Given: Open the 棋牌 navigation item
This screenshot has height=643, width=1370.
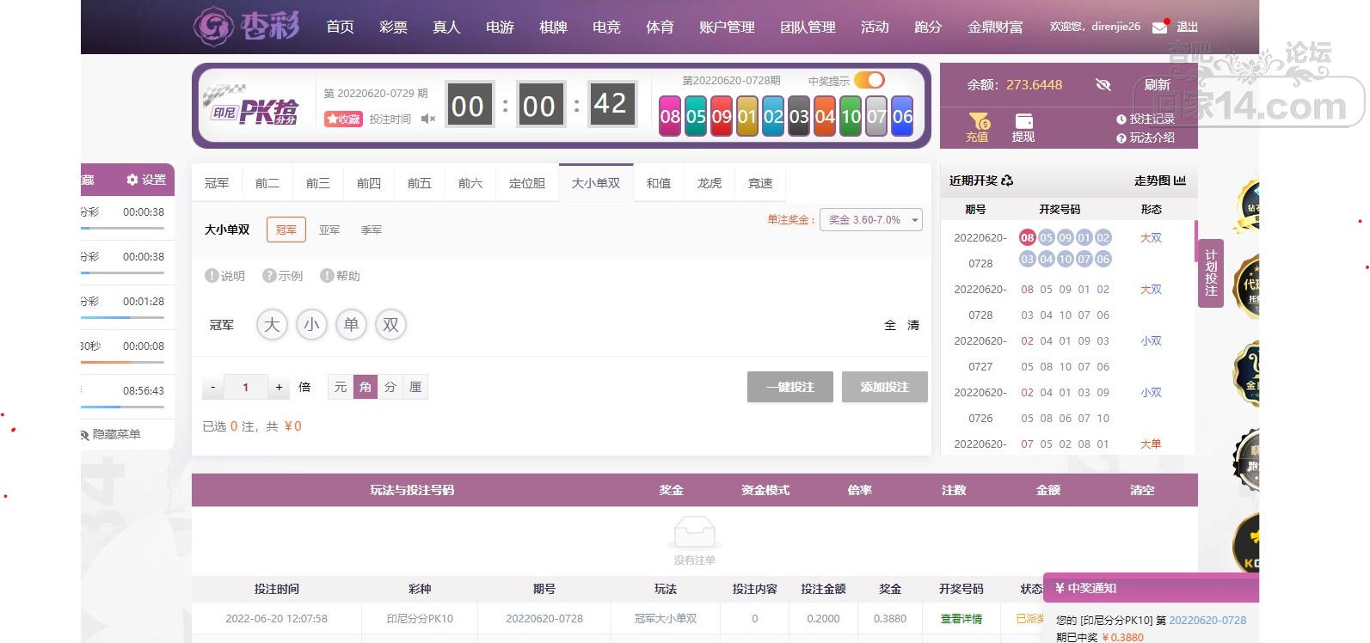Looking at the screenshot, I should point(553,27).
